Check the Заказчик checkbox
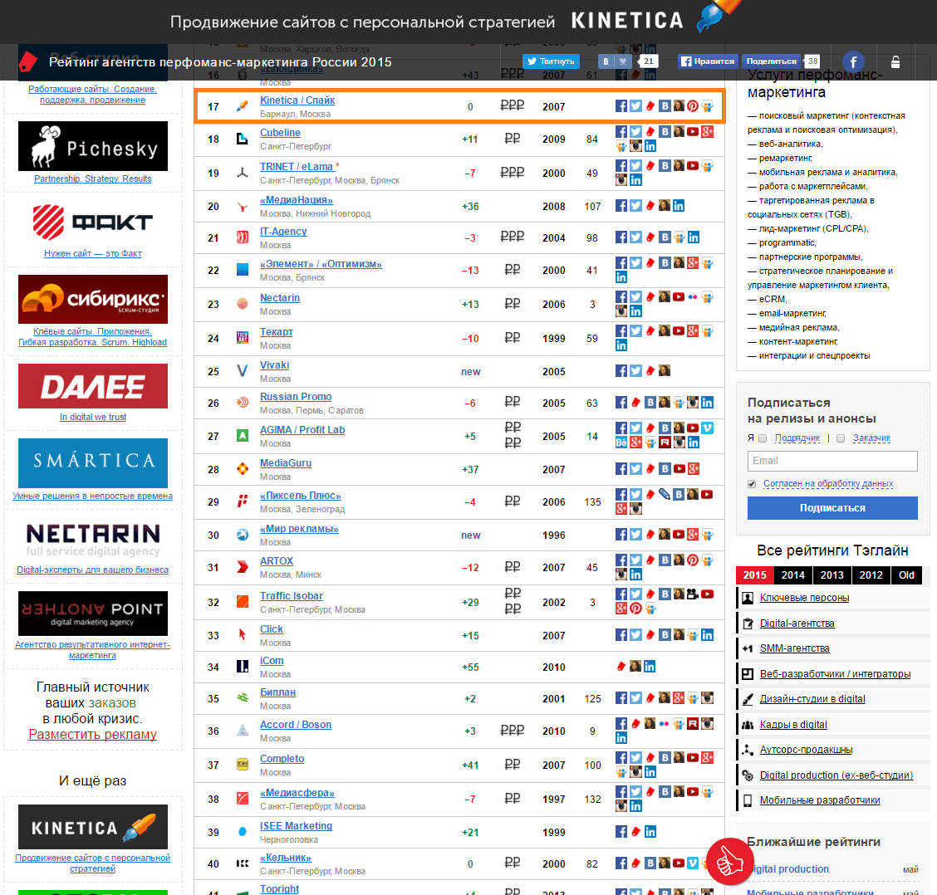Viewport: 937px width, 895px height. click(841, 438)
